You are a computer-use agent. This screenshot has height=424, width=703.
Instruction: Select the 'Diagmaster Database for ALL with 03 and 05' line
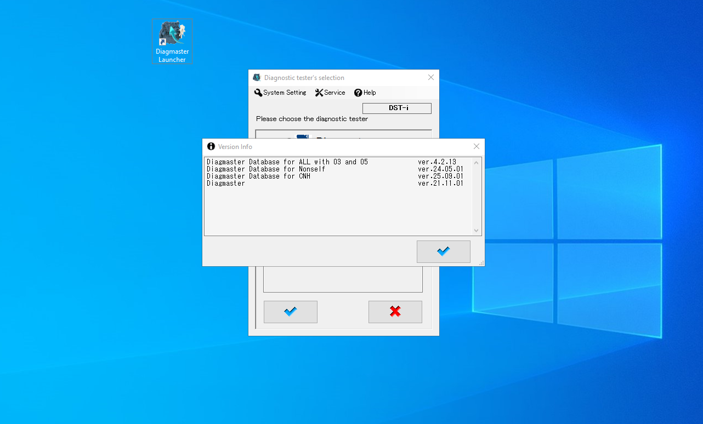coord(287,162)
